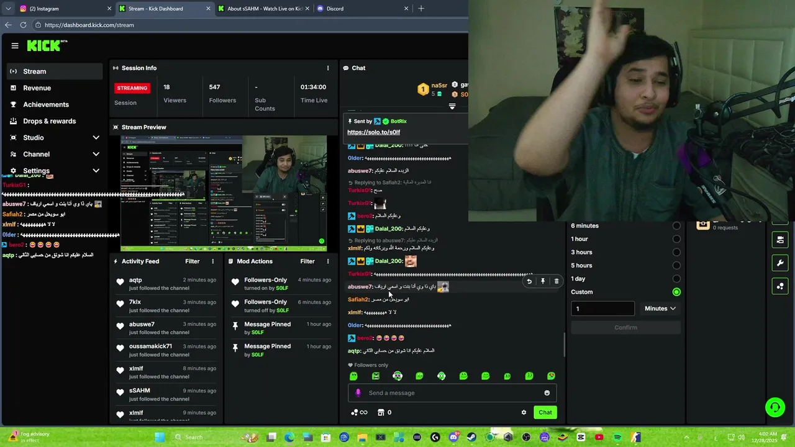Click the right rail icon above the wrench
The image size is (795, 447).
pos(780,240)
